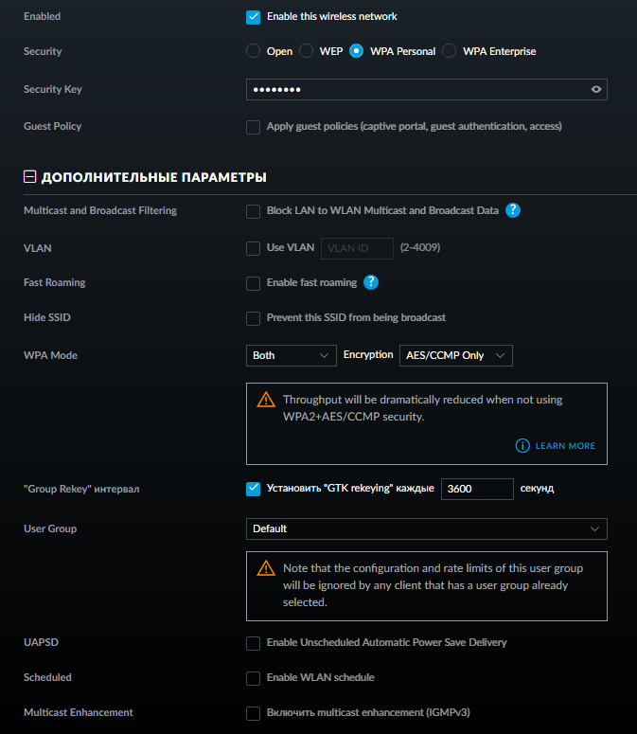Click the user group warning triangle icon
Screen dimensions: 637x734
coord(266,568)
